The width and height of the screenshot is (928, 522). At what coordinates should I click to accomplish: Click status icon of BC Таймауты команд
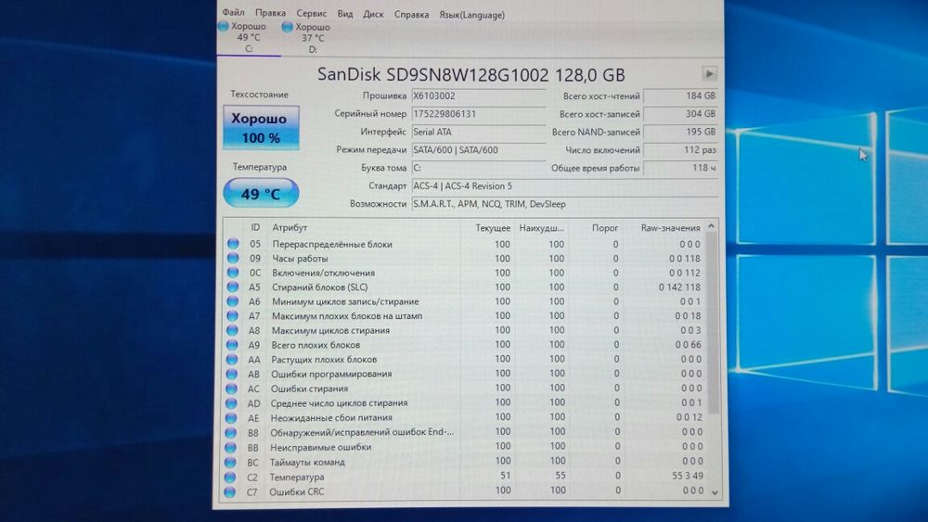230,462
